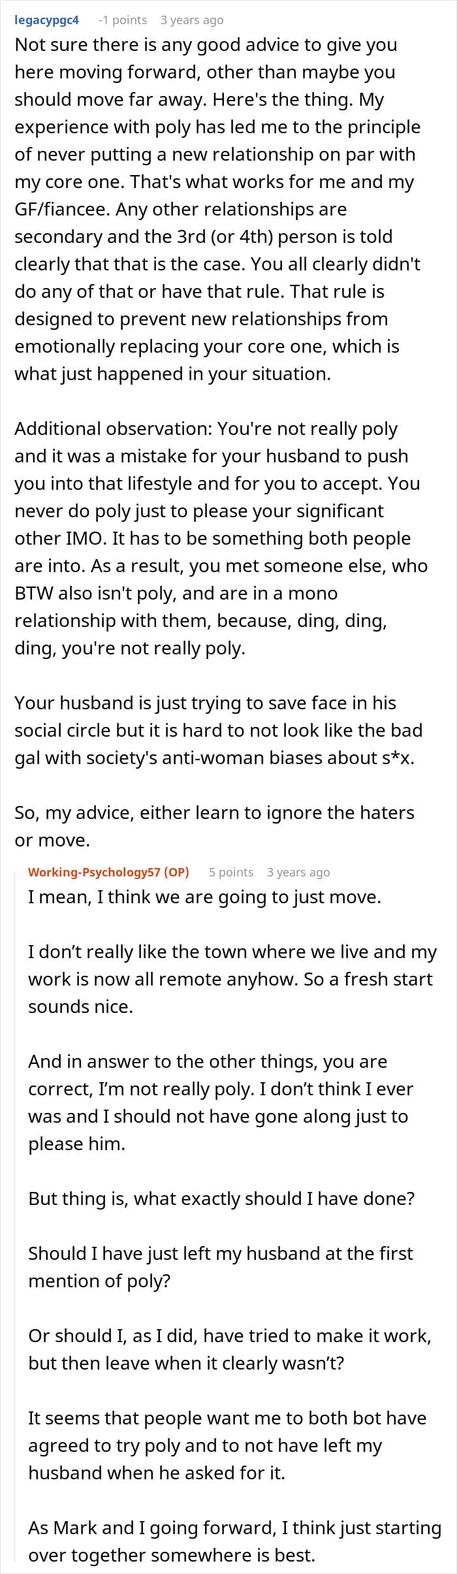Click legacypgc4's "3 years ago" timestamp

click(192, 20)
